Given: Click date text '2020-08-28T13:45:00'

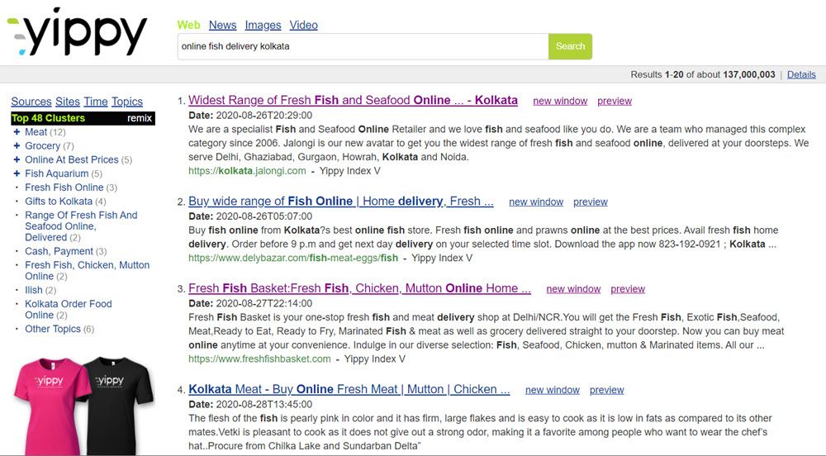Looking at the screenshot, I should click(264, 405).
